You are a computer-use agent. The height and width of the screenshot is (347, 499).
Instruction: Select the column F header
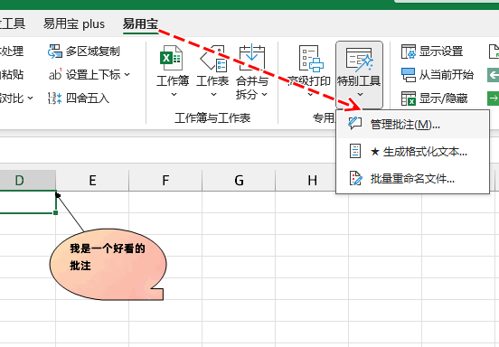click(165, 181)
